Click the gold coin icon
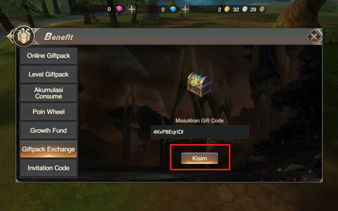 tap(227, 9)
